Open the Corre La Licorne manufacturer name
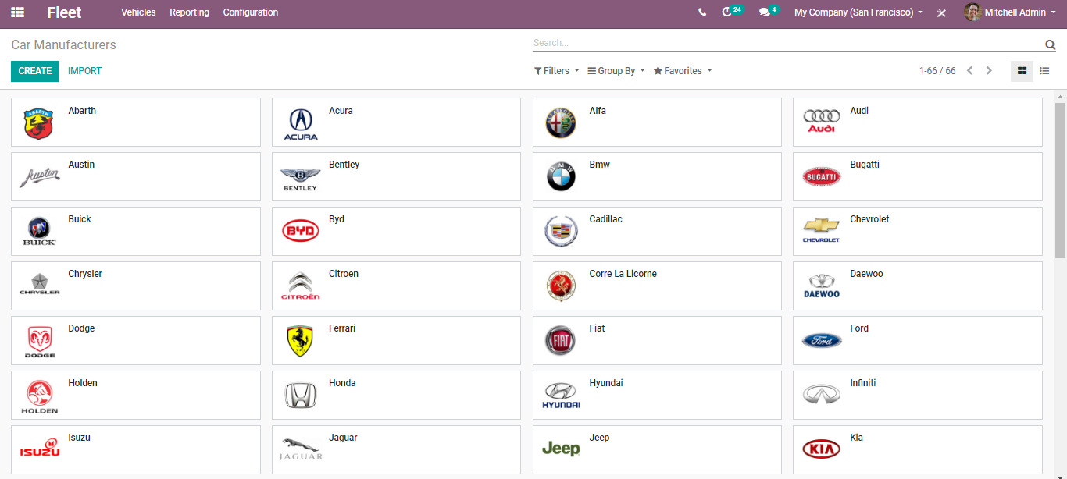Viewport: 1067px width, 479px height. (x=623, y=274)
